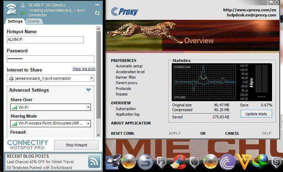Click the helpdesk.en@cproxy.com email link
Image resolution: width=283 pixels, height=172 pixels.
coord(251,15)
